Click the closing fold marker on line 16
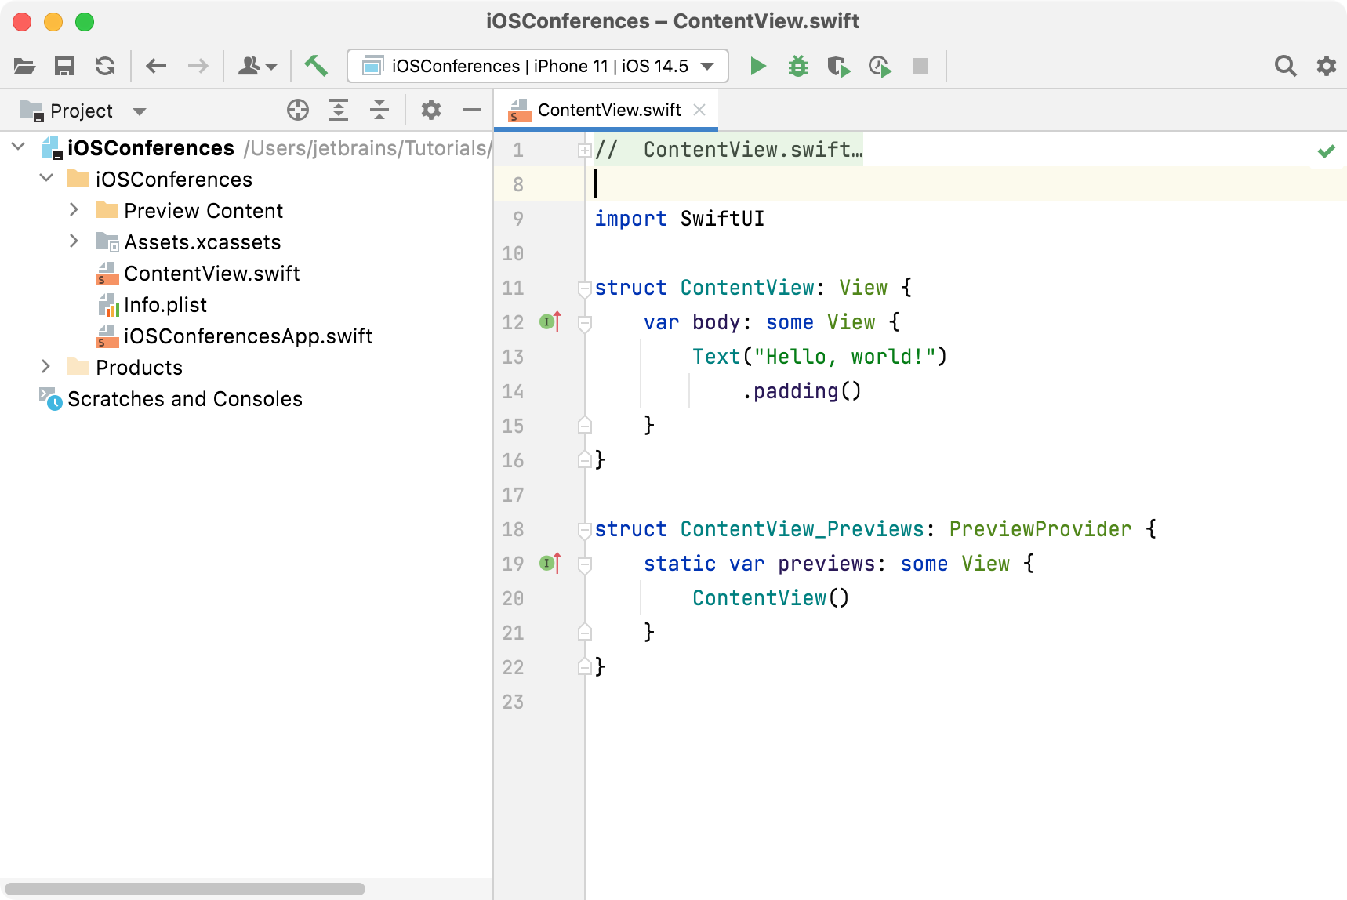 (584, 459)
